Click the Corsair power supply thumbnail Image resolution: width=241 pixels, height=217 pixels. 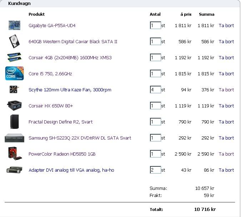point(15,106)
